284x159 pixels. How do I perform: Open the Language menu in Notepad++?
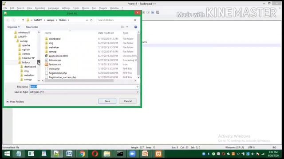(x=53, y=8)
